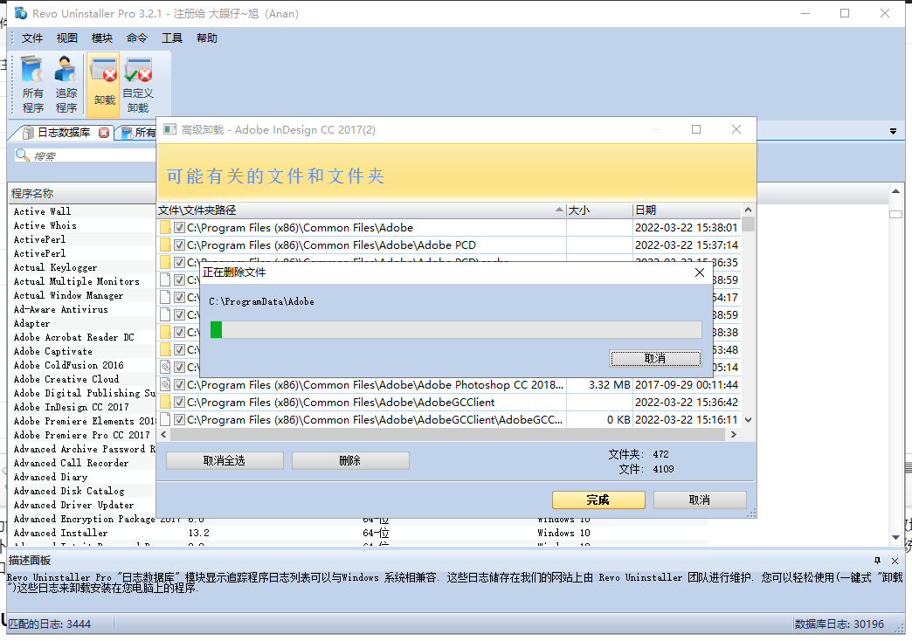Toggle checkbox for AdobeGCC... 0 KB file
The width and height of the screenshot is (912, 641).
[x=180, y=419]
